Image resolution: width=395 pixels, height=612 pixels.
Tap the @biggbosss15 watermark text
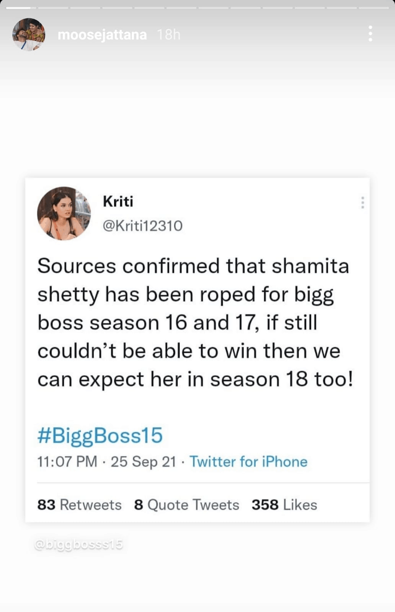pos(78,544)
